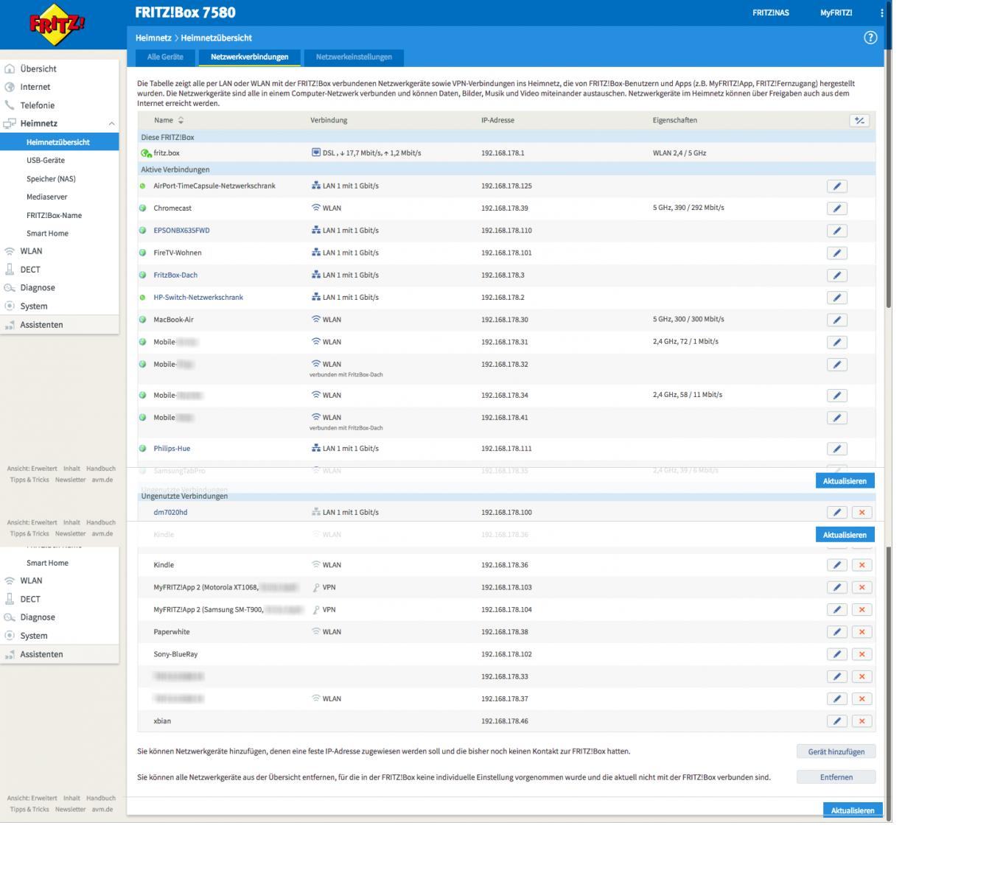
Task: Edit the Sony-BlueRay device entry
Action: [x=836, y=654]
